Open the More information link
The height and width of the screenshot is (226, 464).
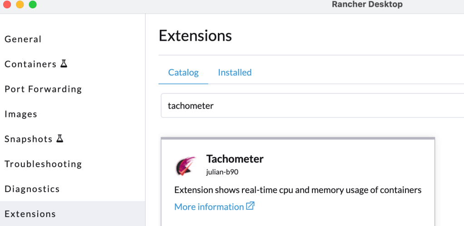pos(209,207)
